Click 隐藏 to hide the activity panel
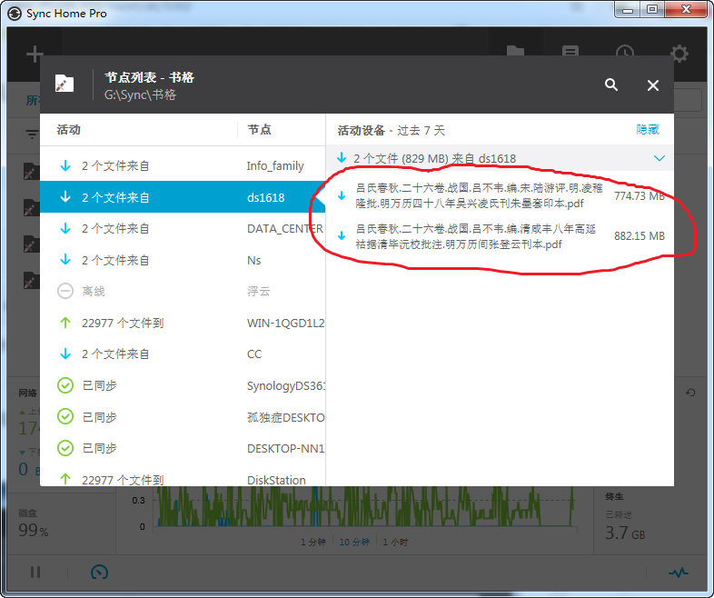Screen dimensions: 714x598 pos(648,130)
